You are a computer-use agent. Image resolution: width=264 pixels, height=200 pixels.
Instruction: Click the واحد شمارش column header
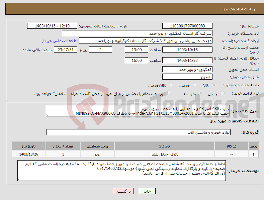point(97,146)
